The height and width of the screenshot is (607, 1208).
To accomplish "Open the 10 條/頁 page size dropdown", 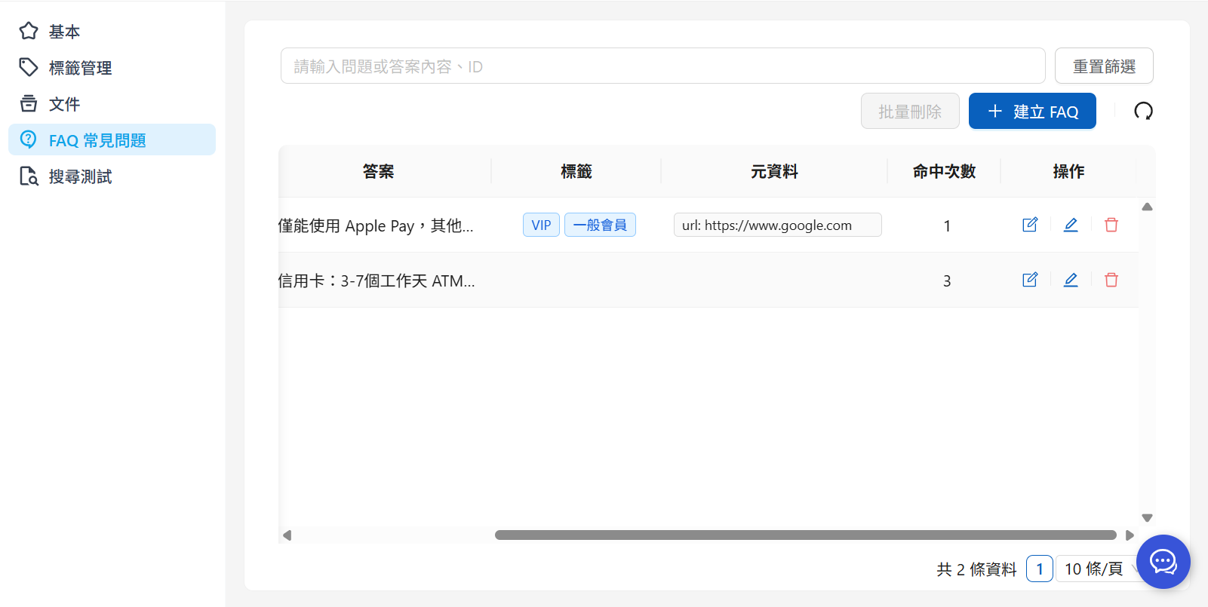I will tap(1095, 569).
